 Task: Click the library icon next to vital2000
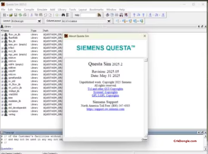click(x=6, y=95)
